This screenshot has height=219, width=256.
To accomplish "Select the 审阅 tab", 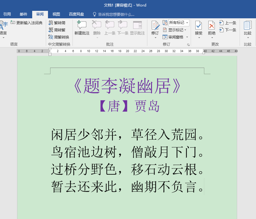I will [x=40, y=14].
